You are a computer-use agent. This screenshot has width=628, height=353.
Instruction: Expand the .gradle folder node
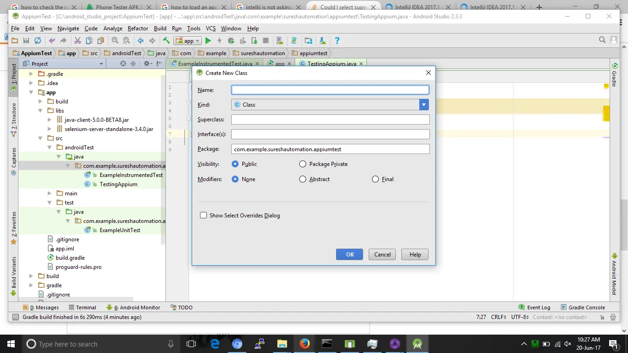[31, 74]
